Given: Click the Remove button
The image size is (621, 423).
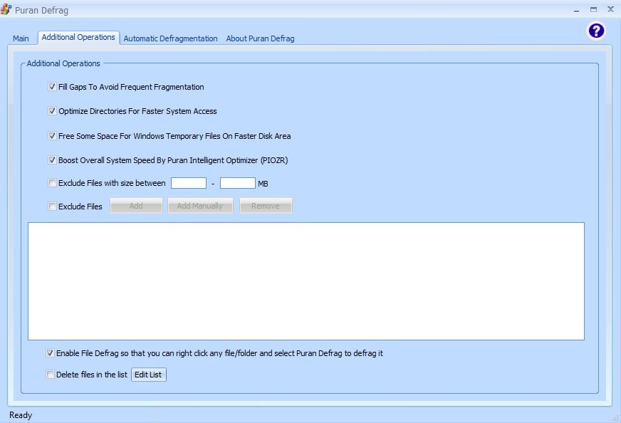Looking at the screenshot, I should point(266,206).
